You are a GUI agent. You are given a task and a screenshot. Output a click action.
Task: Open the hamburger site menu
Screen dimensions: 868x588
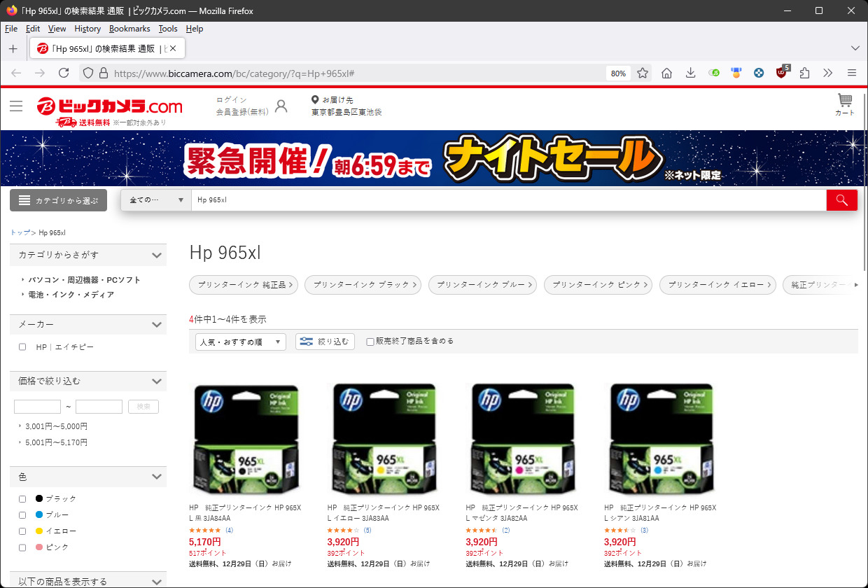click(16, 106)
